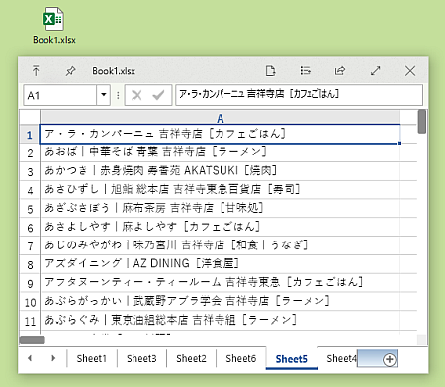Click cell containing AKATSUKI [焼肉]
This screenshot has width=445, height=387.
220,171
